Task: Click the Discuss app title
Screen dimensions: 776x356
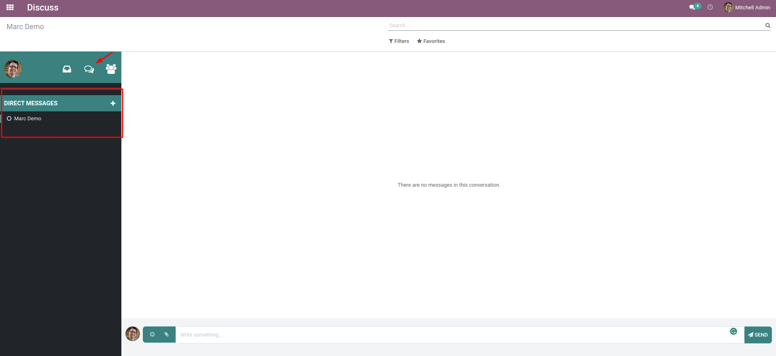Action: click(x=43, y=7)
